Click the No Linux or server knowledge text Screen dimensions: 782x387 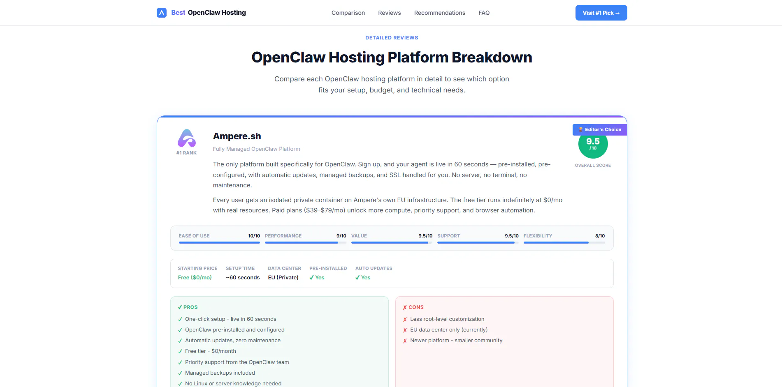(233, 384)
